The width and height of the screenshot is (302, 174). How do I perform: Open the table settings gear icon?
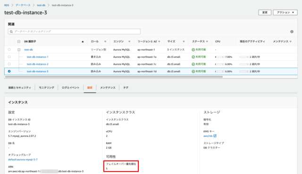click(292, 32)
